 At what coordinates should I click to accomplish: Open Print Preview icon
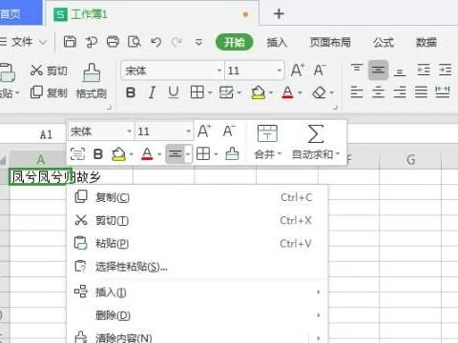[135, 42]
